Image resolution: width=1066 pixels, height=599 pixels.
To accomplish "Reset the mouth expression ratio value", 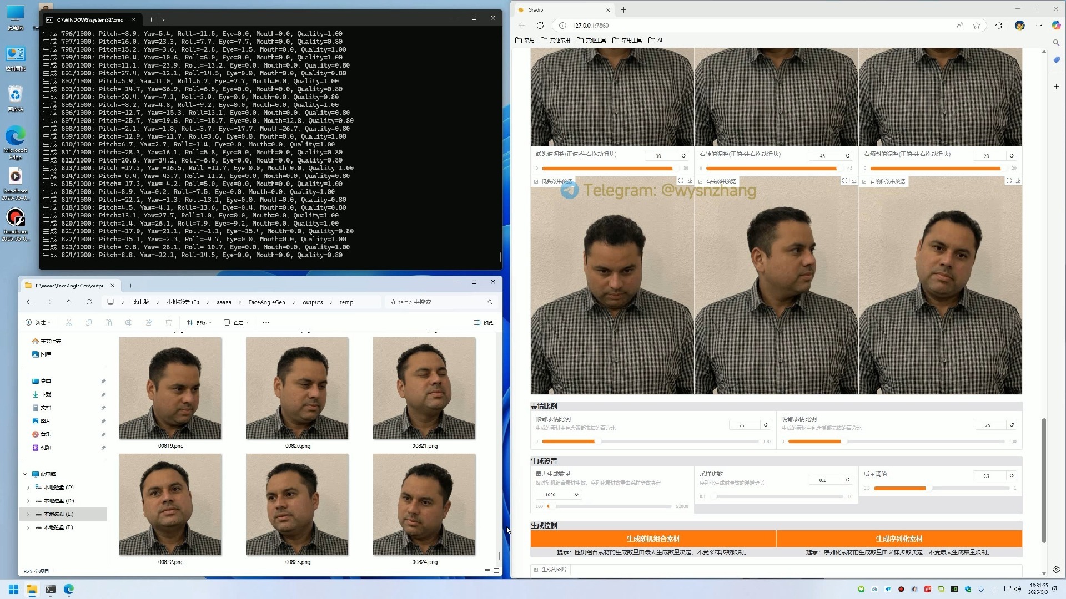I will pyautogui.click(x=1012, y=425).
